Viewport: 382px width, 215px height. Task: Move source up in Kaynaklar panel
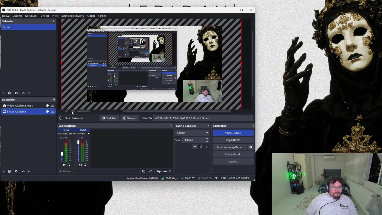pyautogui.click(x=23, y=171)
